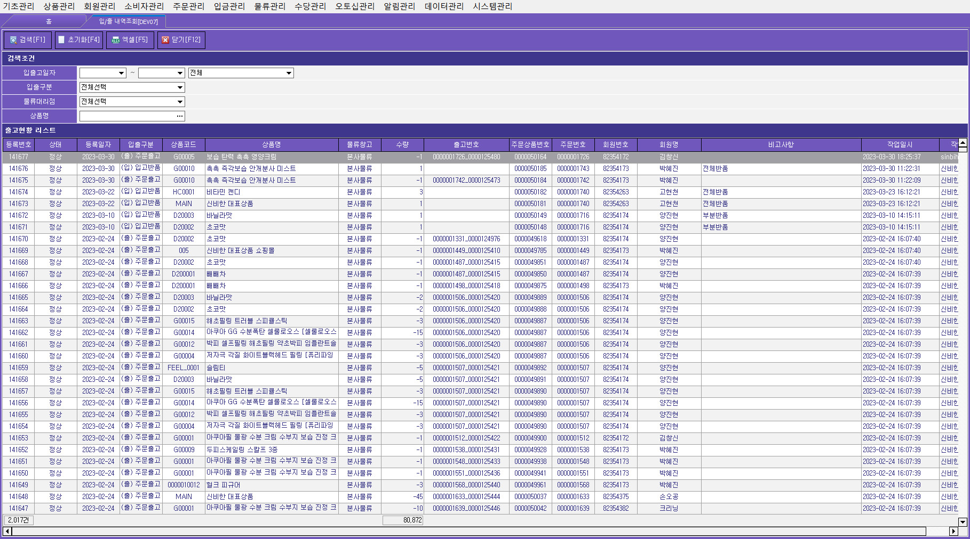Open the 상품관리 menu
Screen dimensions: 970x539
[59, 6]
